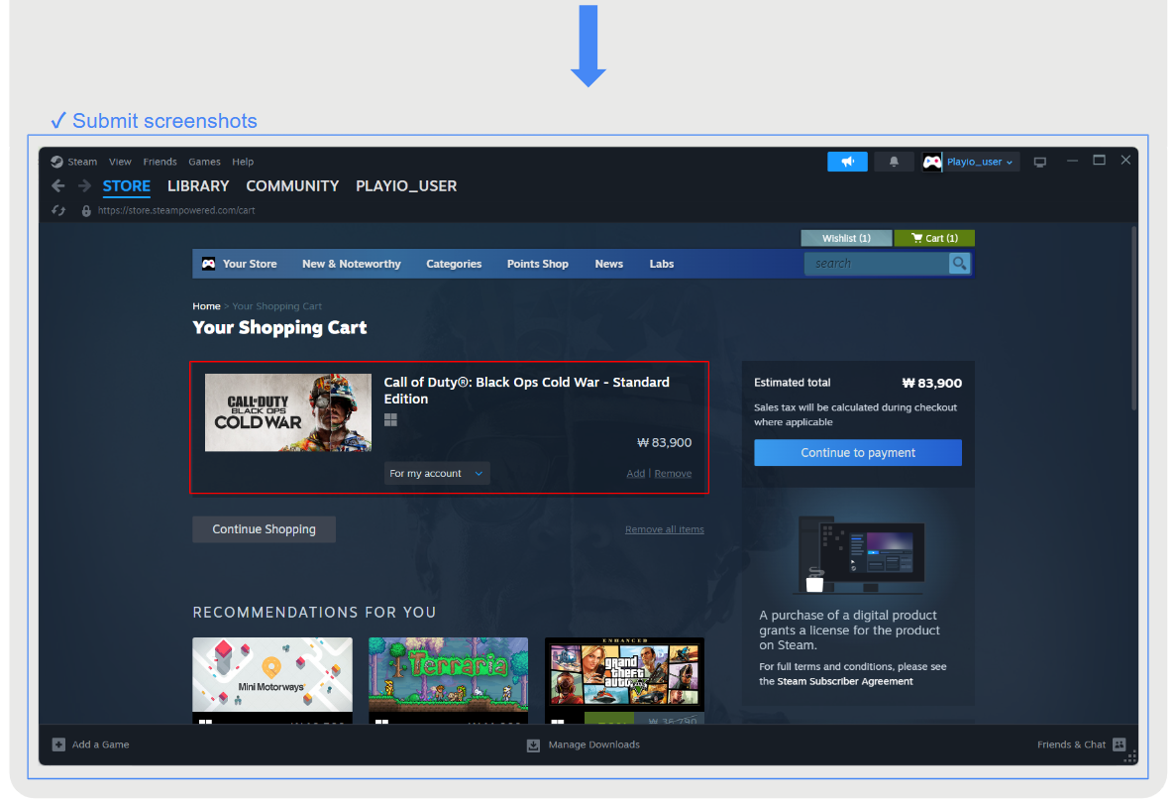The width and height of the screenshot is (1176, 803).
Task: Open the Friends menu
Action: click(160, 162)
